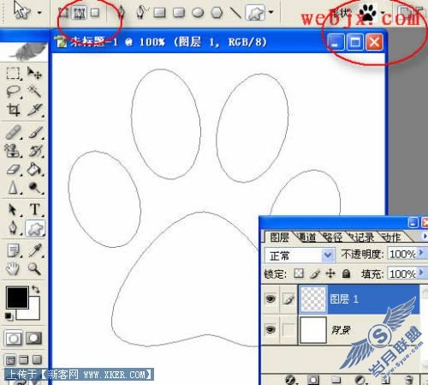Switch to Quick Mask mode
The height and width of the screenshot is (385, 428).
(x=34, y=338)
